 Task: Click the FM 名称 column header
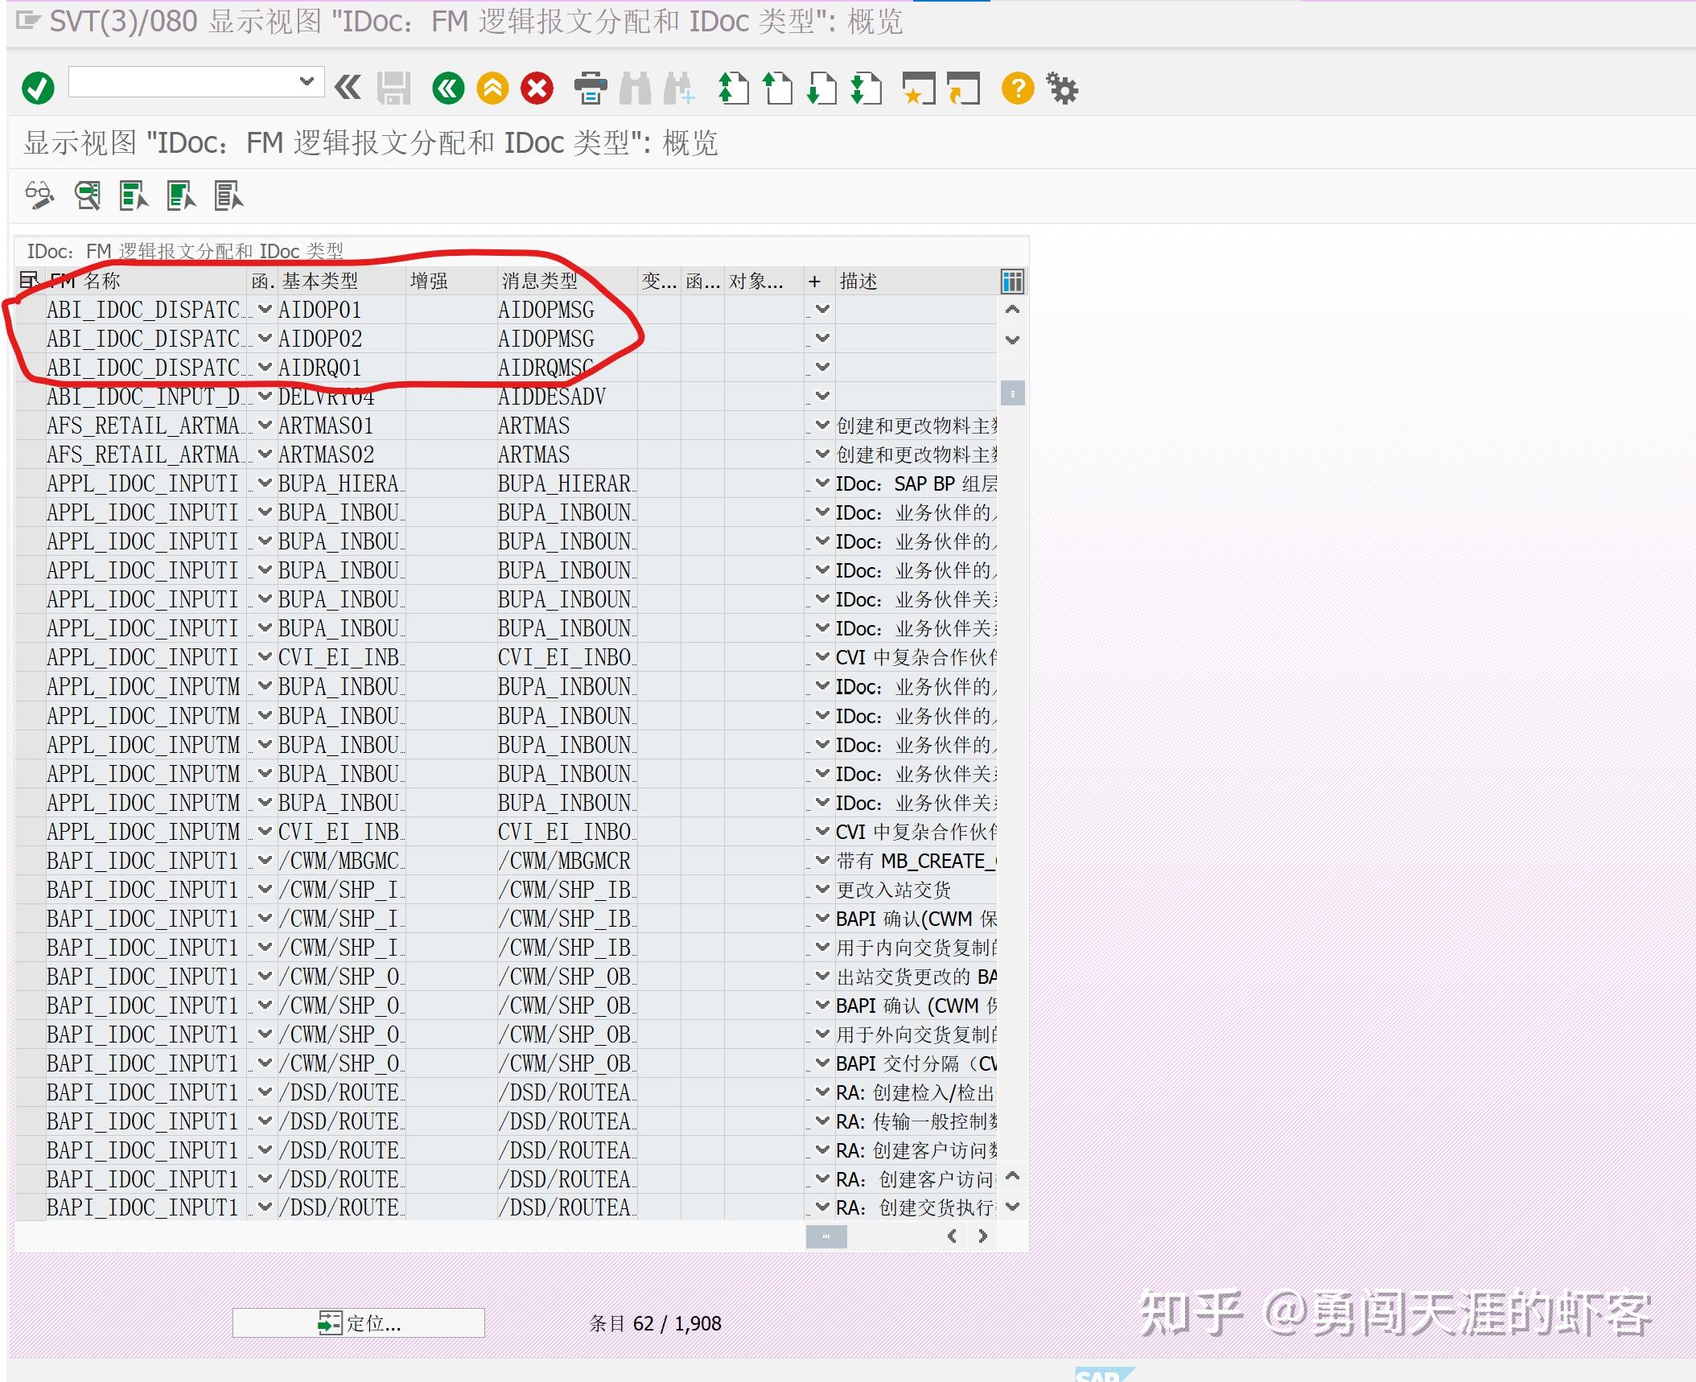tap(146, 281)
